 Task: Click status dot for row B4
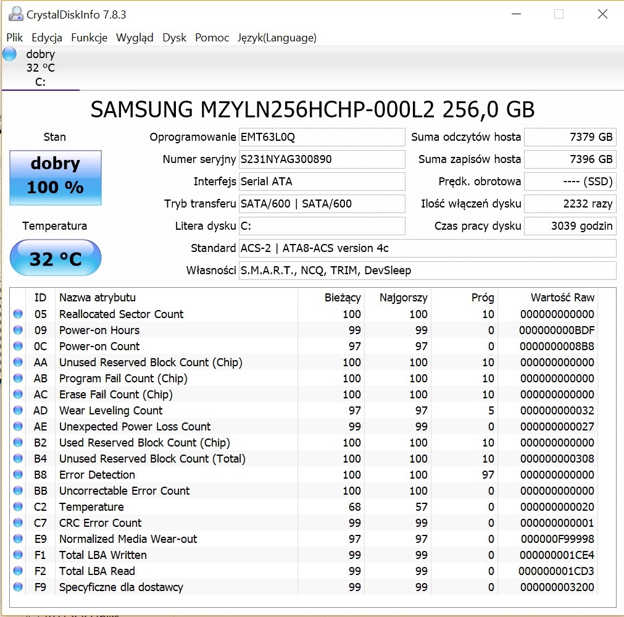pos(18,458)
